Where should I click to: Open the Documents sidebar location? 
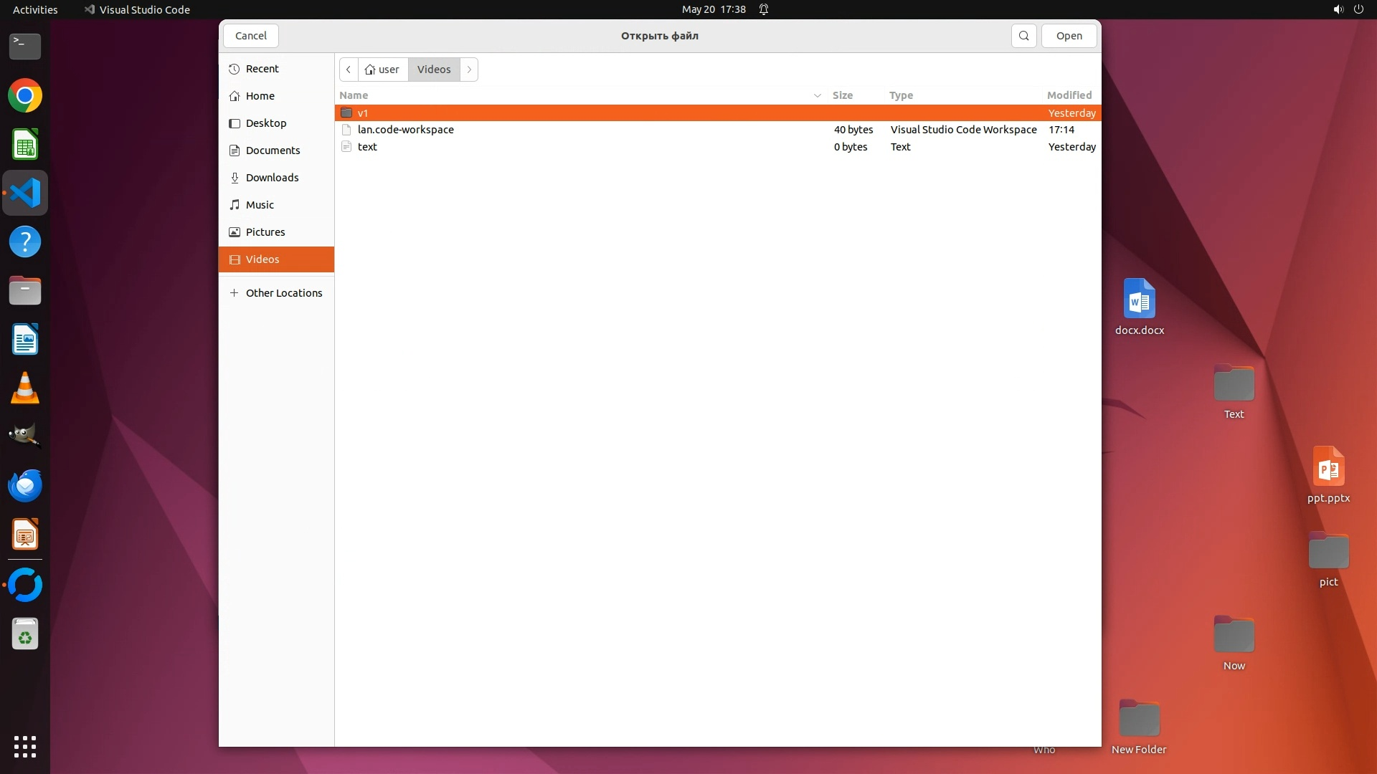click(x=273, y=150)
